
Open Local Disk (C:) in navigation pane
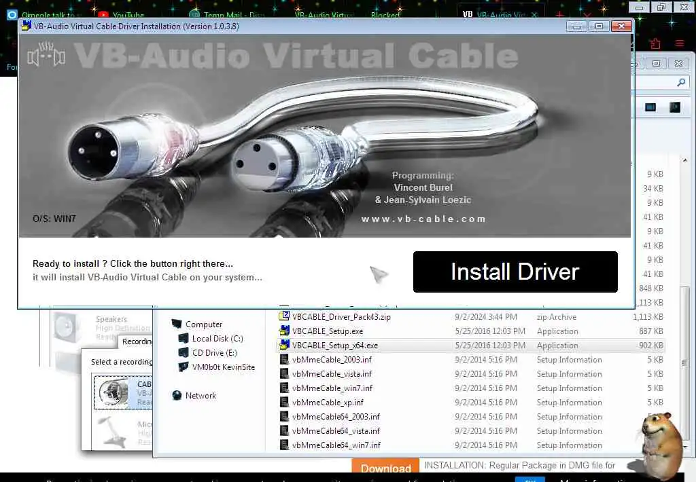[x=217, y=338]
